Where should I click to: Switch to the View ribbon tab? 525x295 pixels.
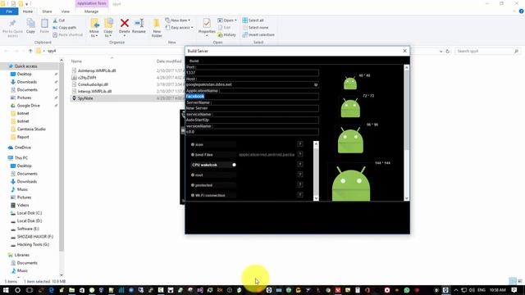(66, 11)
